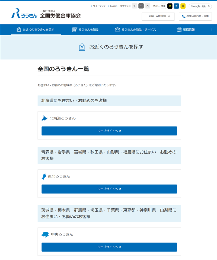
Task: Visit the 北海道ろうきん website button
Action: tap(109, 131)
